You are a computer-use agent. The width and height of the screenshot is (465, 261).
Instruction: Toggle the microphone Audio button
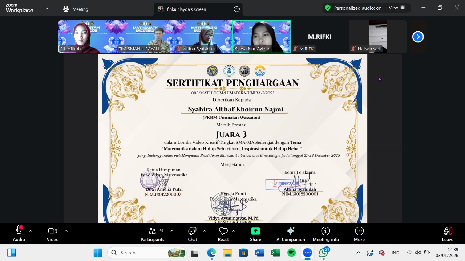point(19,234)
